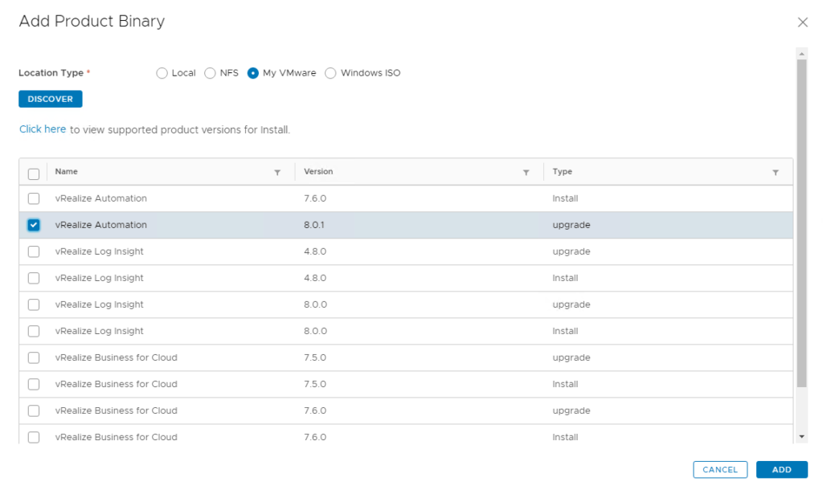Click 'vRealize Business for Cloud' name in 7.6.0 upgrade row
Image resolution: width=823 pixels, height=494 pixels.
coord(116,410)
